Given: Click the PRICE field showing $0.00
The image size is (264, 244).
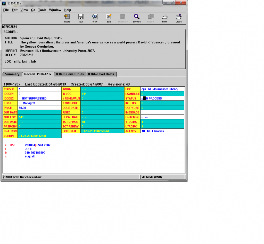Looking at the screenshot, I should coord(22,108).
